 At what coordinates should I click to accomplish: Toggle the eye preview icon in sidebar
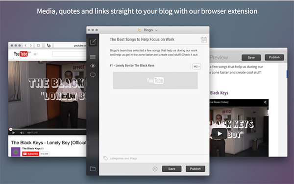(x=93, y=66)
